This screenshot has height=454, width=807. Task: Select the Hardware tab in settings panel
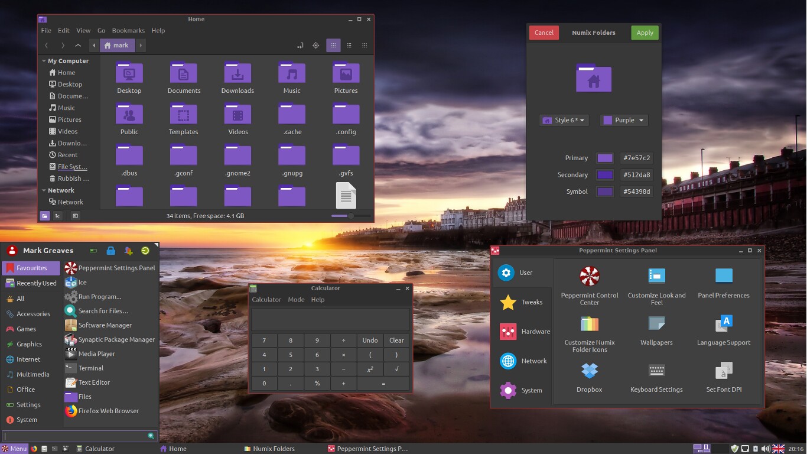coord(523,332)
